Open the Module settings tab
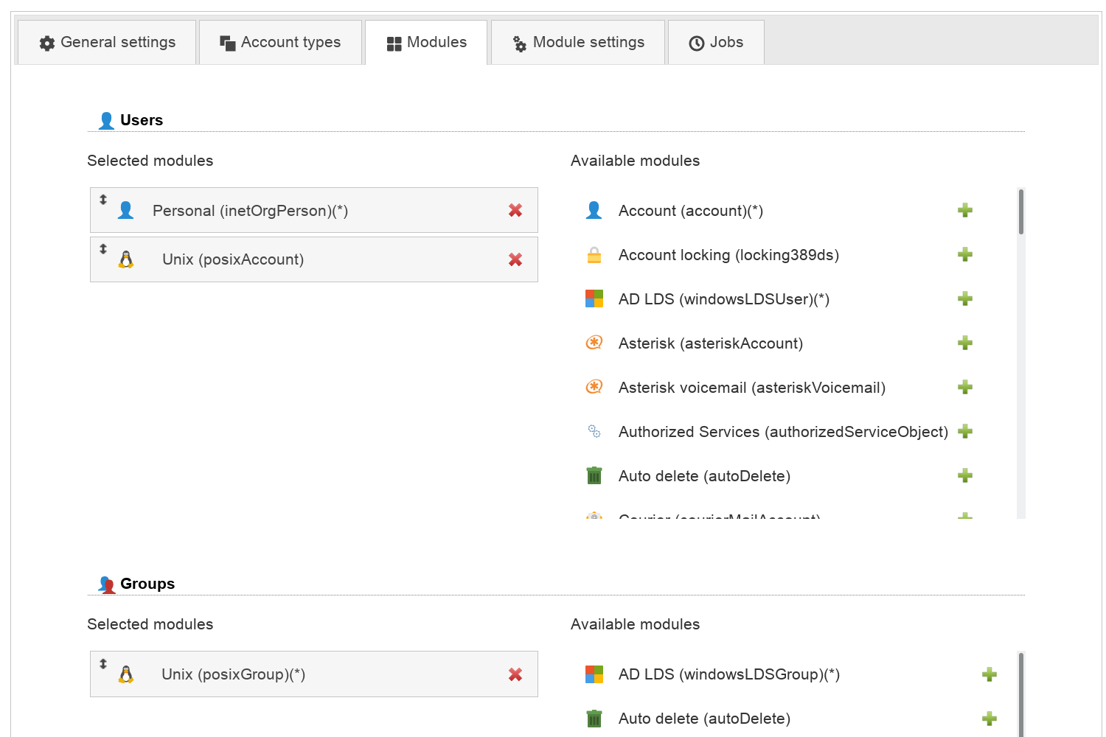1106x737 pixels. tap(578, 43)
